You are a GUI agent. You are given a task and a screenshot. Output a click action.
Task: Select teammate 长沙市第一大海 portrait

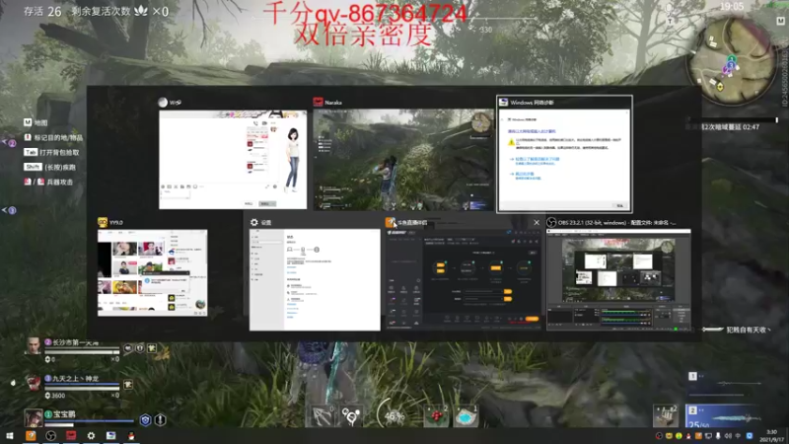point(34,347)
